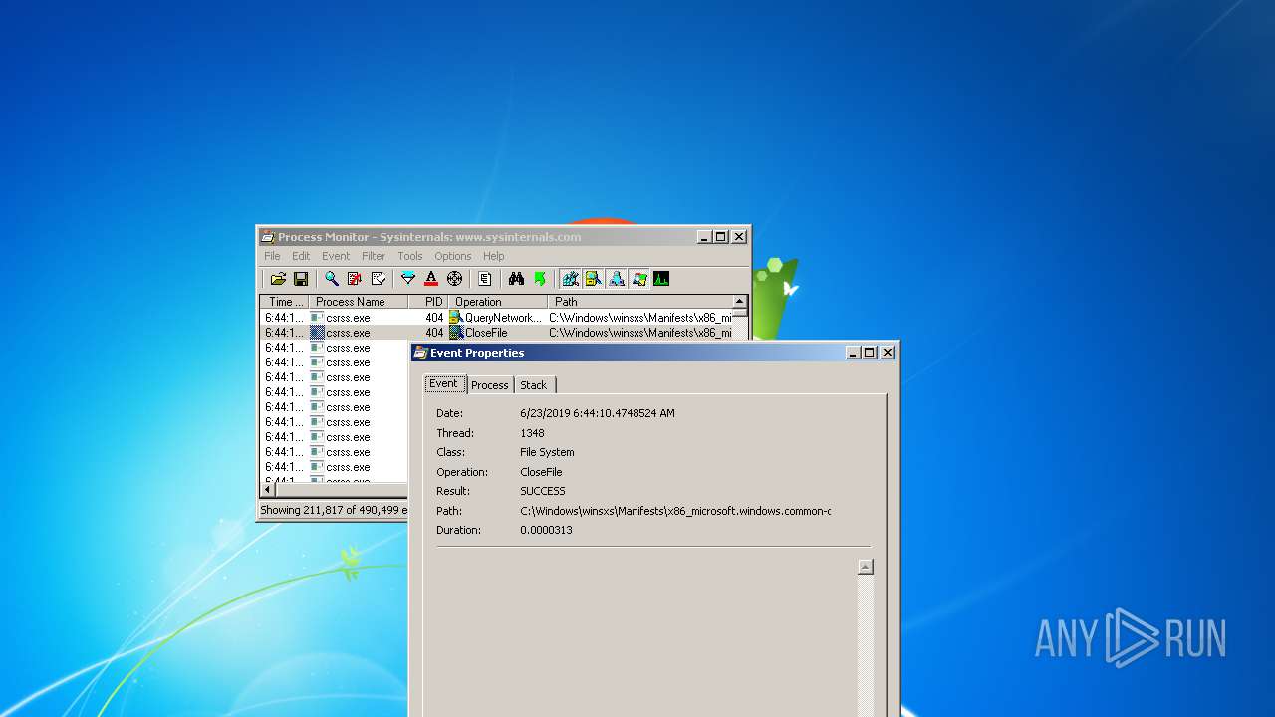
Task: Click the Operation value CloseFile in Event Properties
Action: [x=541, y=472]
